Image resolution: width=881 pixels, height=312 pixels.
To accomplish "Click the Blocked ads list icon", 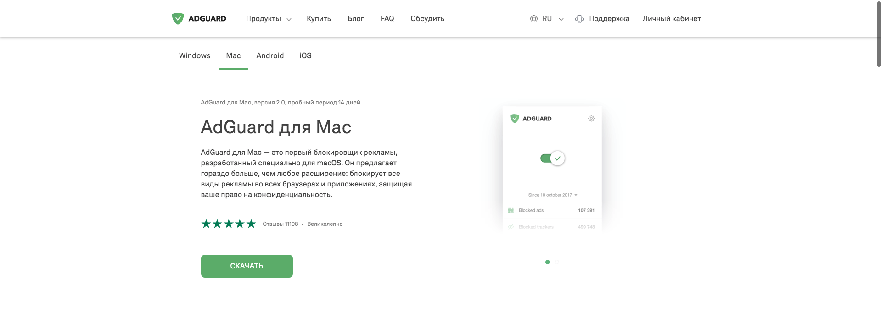I will tap(511, 210).
